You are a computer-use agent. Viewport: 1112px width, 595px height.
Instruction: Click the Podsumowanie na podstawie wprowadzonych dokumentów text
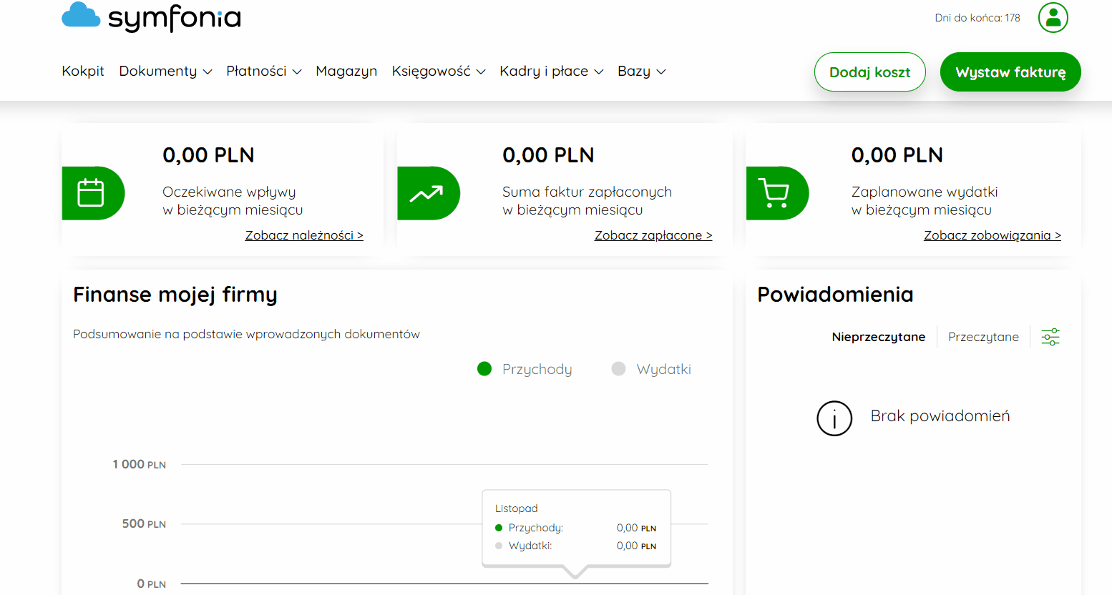point(246,334)
